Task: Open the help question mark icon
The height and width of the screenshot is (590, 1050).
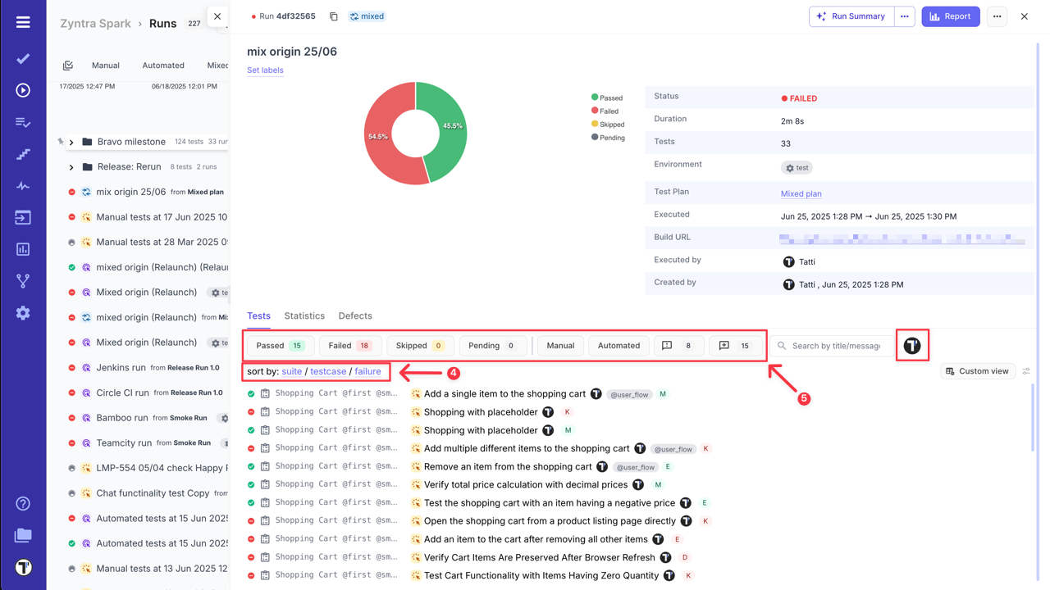Action: pos(22,504)
